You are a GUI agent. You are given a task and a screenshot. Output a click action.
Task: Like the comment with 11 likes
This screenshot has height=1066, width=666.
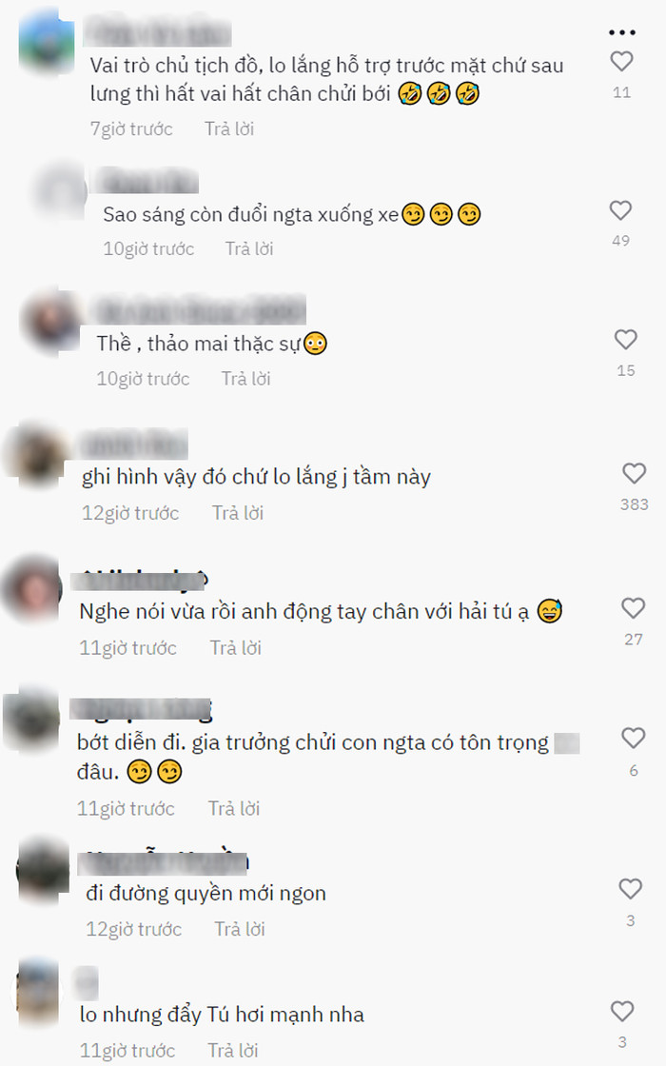621,61
